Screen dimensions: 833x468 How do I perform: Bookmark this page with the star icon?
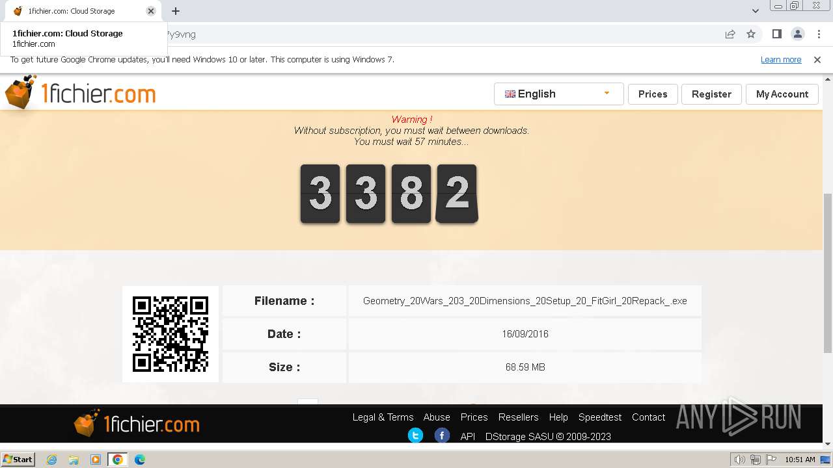pyautogui.click(x=751, y=34)
